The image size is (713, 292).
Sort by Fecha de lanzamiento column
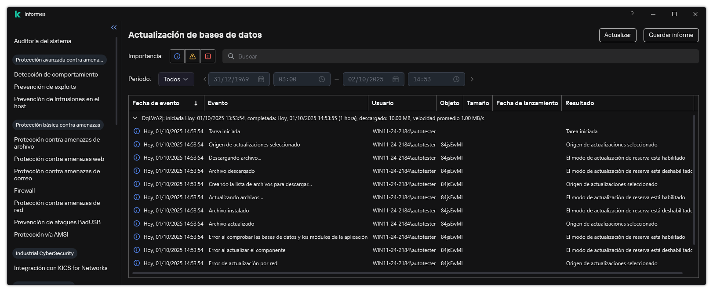click(x=527, y=103)
